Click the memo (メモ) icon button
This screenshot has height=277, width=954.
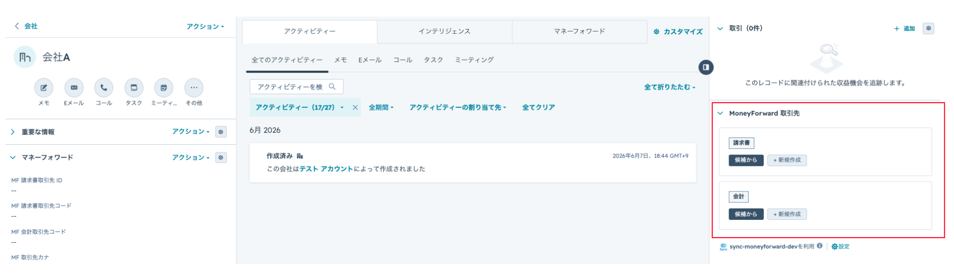[44, 88]
